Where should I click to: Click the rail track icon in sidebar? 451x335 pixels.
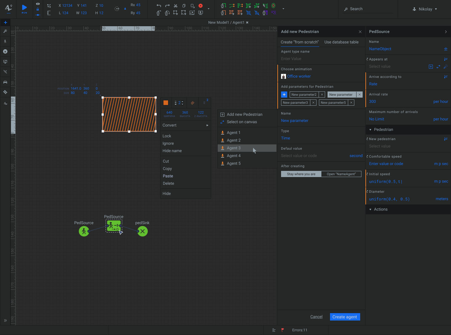tap(5, 92)
